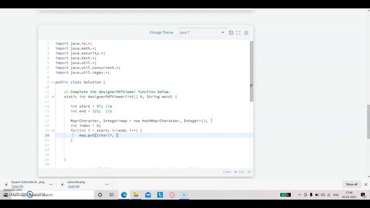
Task: Collapse the public class Solution fold arrow
Action: [x=53, y=82]
